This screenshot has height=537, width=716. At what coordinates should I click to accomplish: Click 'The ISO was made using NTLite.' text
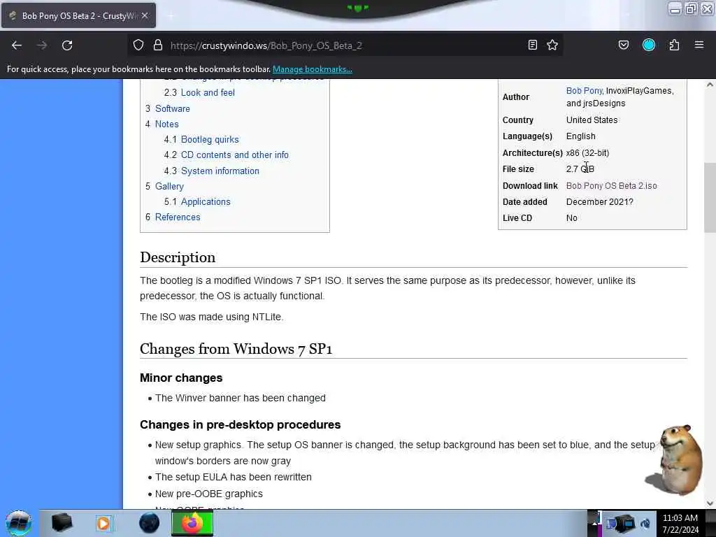pos(212,317)
